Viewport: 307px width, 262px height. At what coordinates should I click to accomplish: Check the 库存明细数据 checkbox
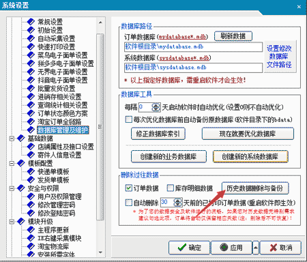171,188
